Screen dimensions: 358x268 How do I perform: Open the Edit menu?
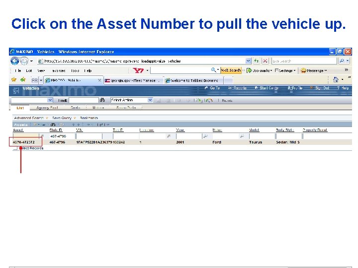tap(29, 70)
